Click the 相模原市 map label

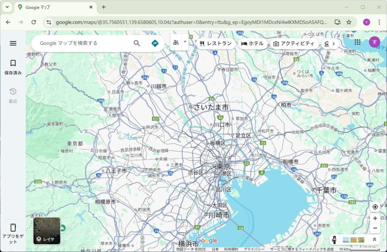coord(105,202)
